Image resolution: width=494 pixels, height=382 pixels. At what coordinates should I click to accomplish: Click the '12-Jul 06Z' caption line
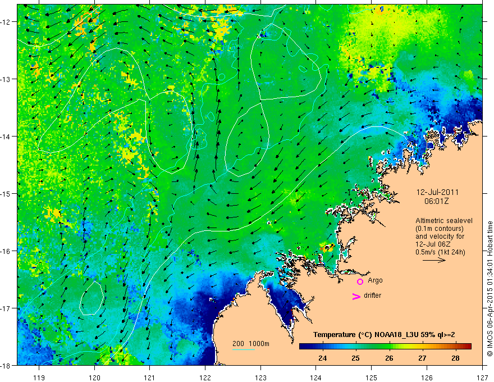point(433,244)
